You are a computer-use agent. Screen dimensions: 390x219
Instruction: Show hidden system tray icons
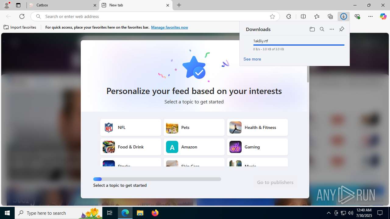(x=328, y=213)
